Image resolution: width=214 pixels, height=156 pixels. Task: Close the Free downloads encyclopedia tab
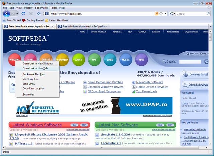(x=53, y=27)
